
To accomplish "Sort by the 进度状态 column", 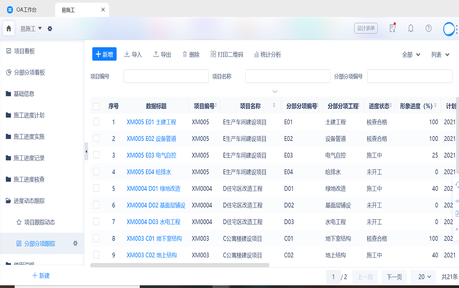I will point(390,105).
